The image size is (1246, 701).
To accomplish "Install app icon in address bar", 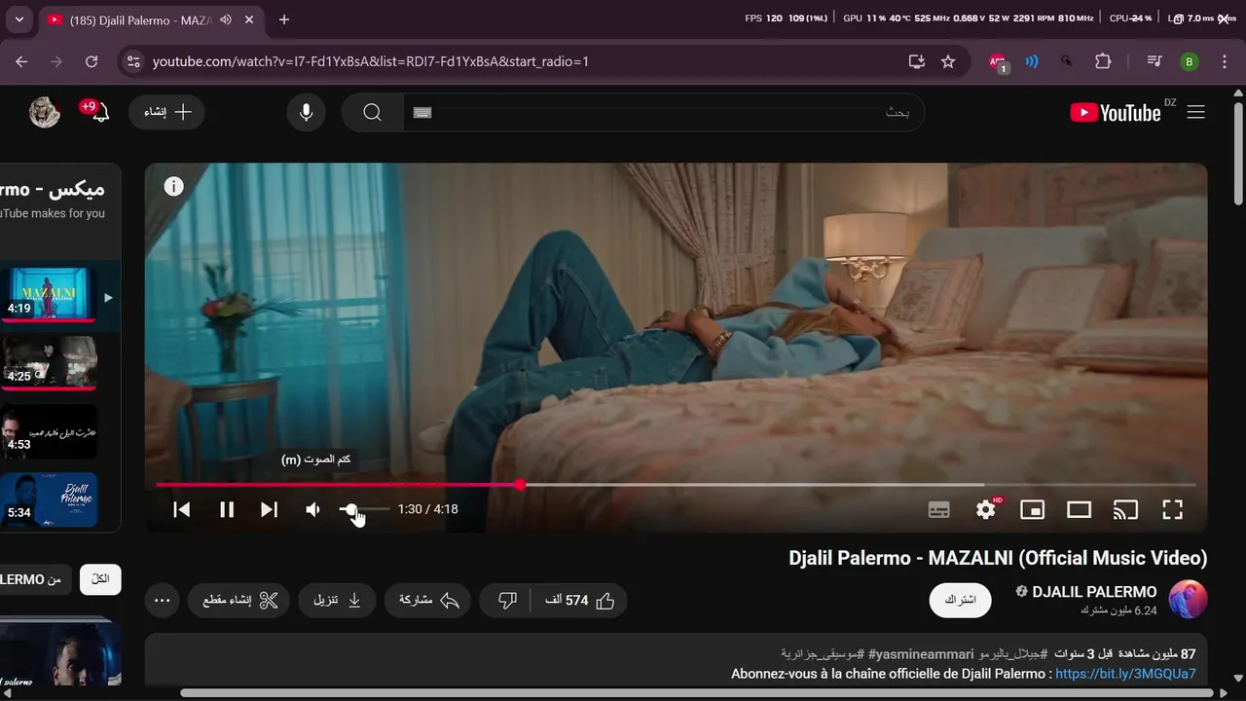I will click(x=917, y=61).
